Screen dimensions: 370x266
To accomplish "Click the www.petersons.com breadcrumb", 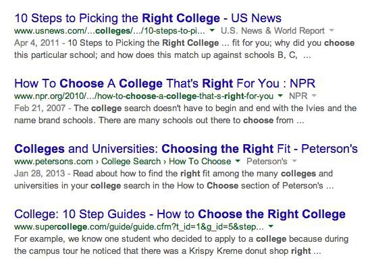I will (53, 162).
